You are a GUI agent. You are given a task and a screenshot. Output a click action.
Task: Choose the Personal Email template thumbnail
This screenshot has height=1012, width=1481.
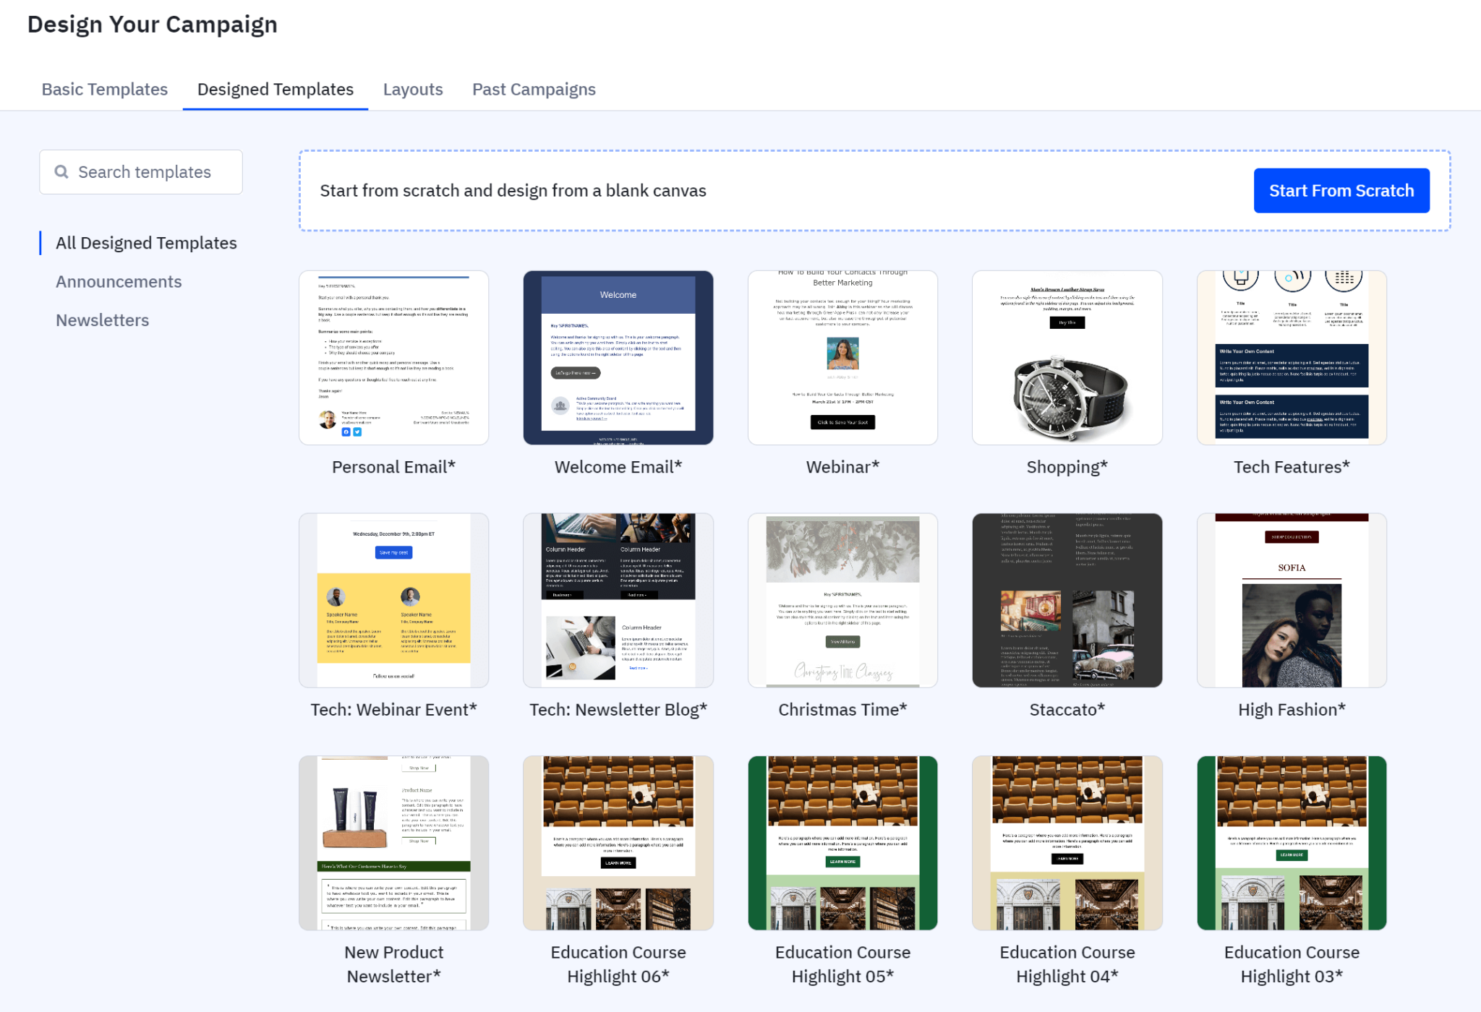click(394, 358)
